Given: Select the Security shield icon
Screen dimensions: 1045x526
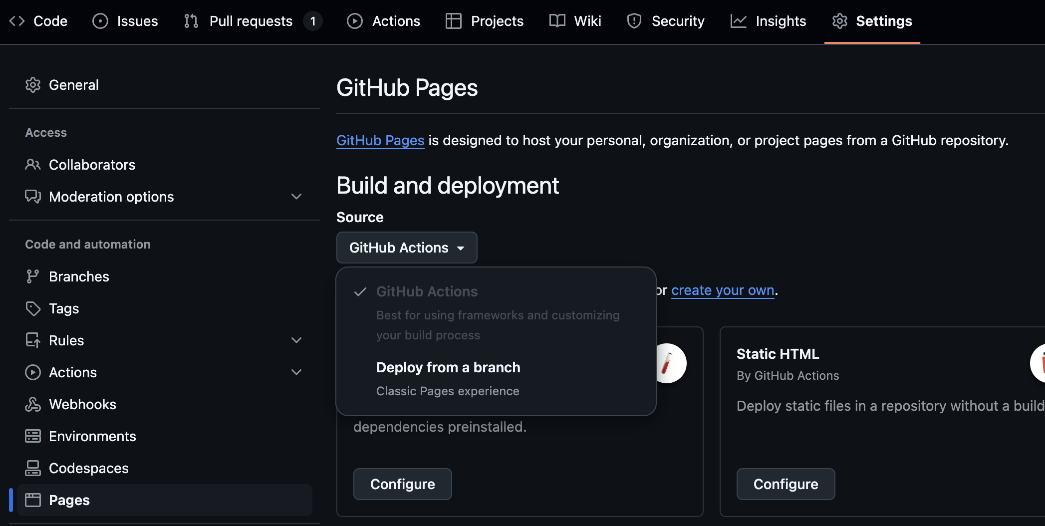Looking at the screenshot, I should click(634, 21).
